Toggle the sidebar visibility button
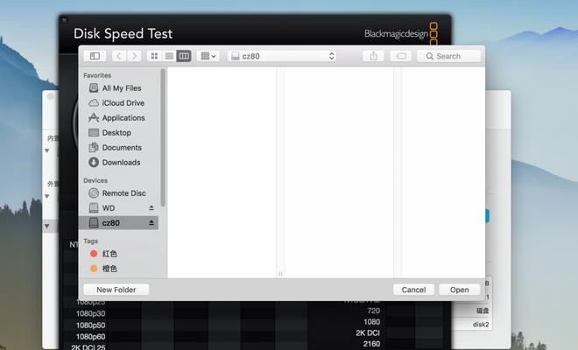 (95, 56)
